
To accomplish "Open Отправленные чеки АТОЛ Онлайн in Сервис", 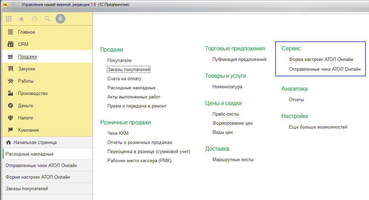I will pyautogui.click(x=325, y=69).
